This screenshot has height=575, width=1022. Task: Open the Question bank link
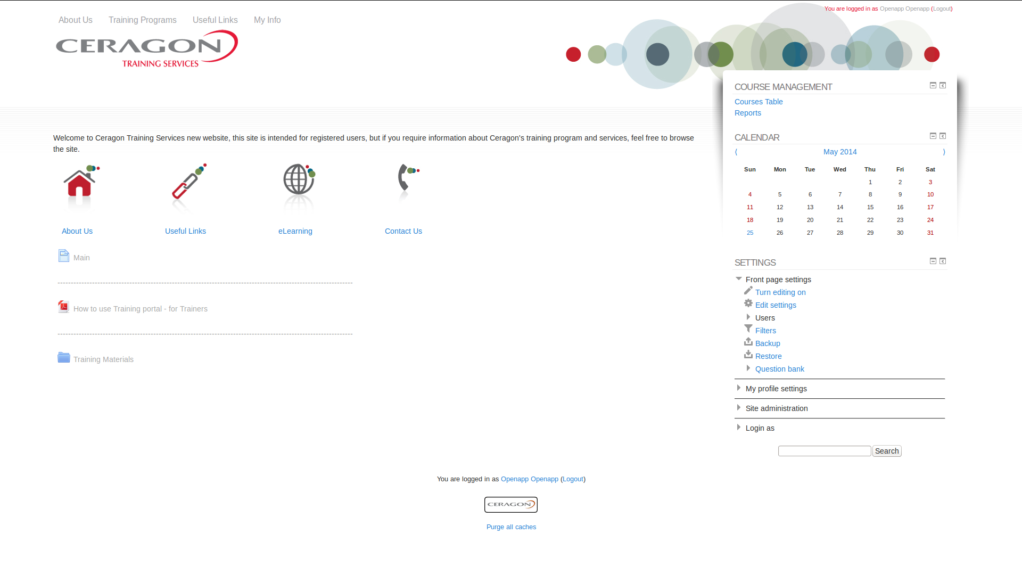(x=780, y=369)
